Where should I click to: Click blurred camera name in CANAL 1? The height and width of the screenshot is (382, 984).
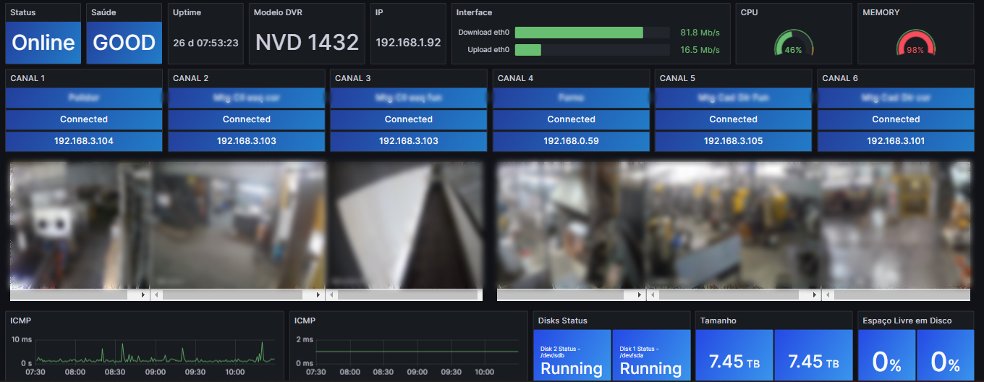tap(84, 98)
